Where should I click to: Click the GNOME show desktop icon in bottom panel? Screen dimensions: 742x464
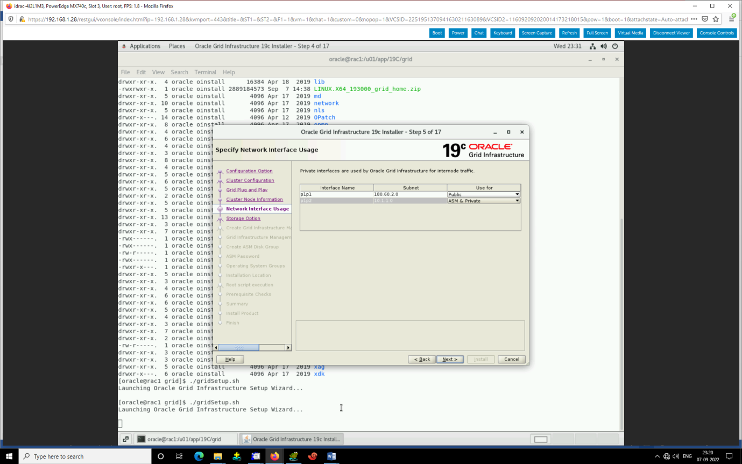125,439
